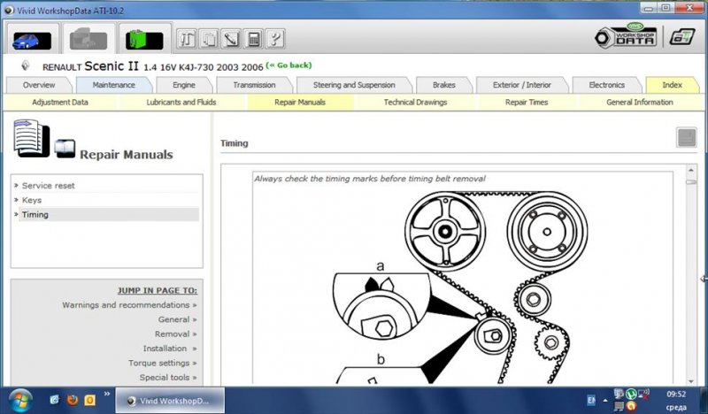Open the help question mark icon

pos(275,39)
